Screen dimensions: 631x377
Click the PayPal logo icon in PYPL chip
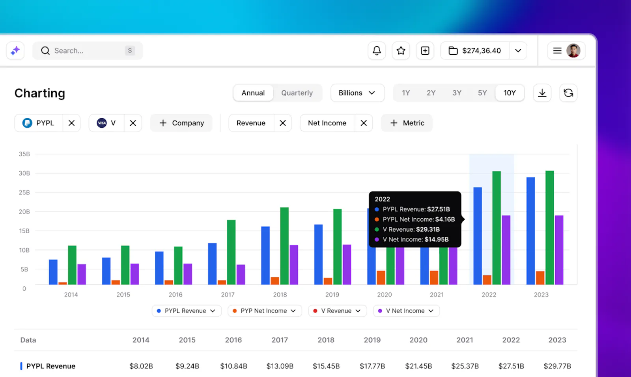[27, 123]
